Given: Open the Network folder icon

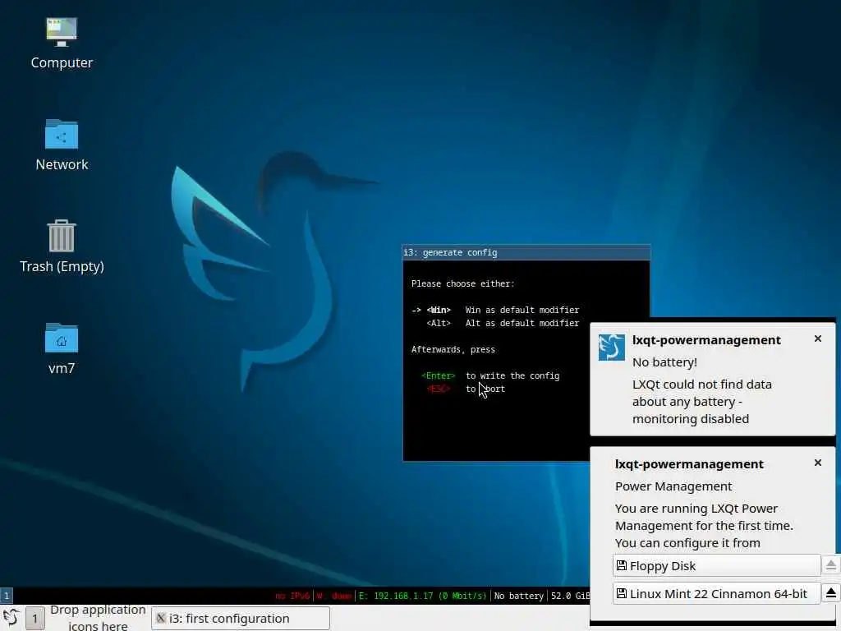Looking at the screenshot, I should tap(62, 145).
